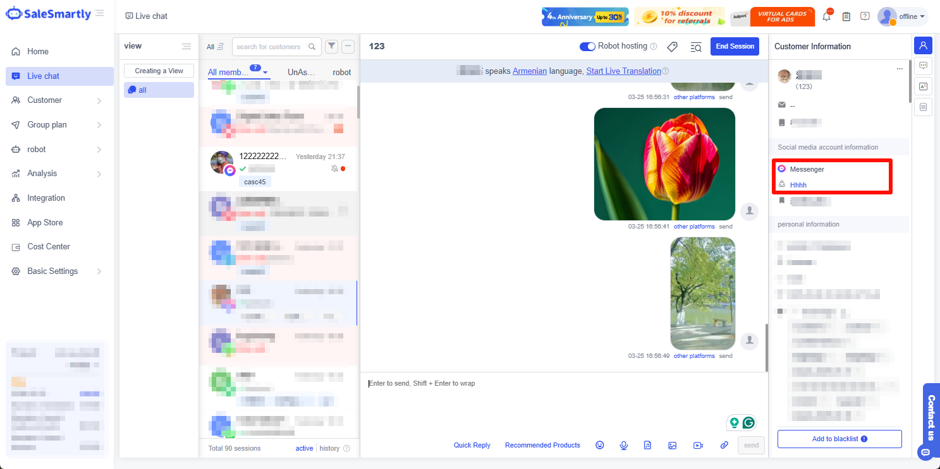Open the Virtual Cards for Ads banner
This screenshot has width=940, height=469.
tap(772, 17)
